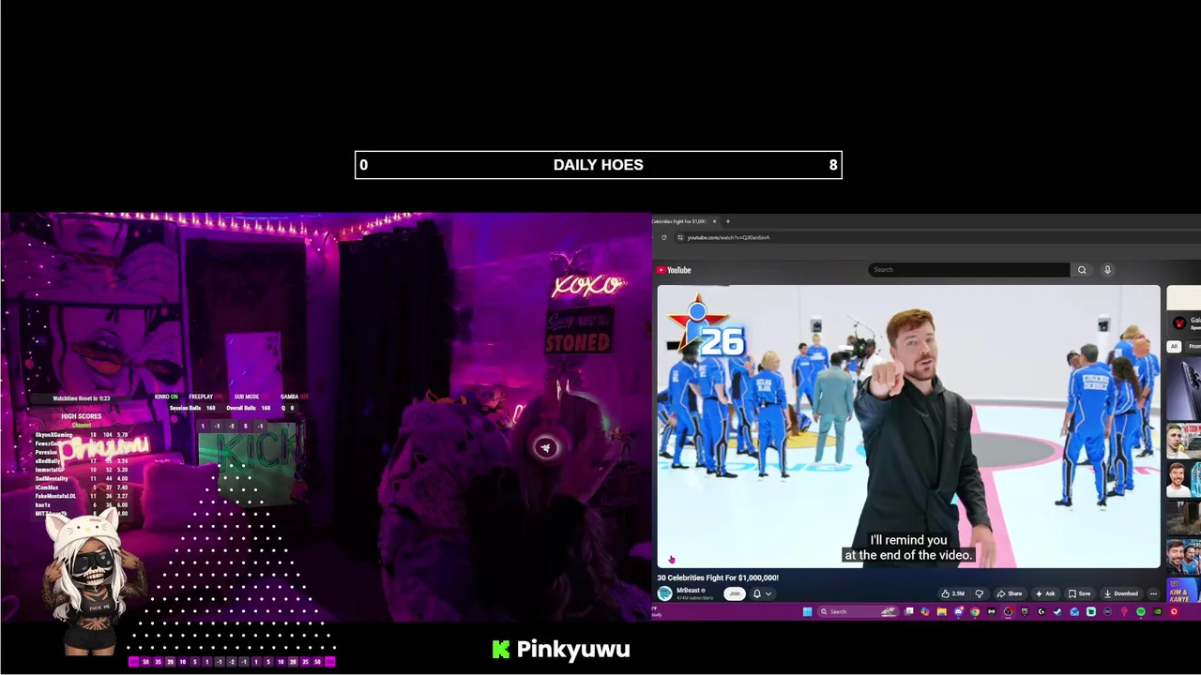Open MrBeast channel avatar
This screenshot has width=1201, height=675.
[x=664, y=593]
